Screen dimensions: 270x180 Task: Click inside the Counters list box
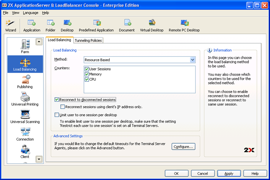(x=140, y=79)
